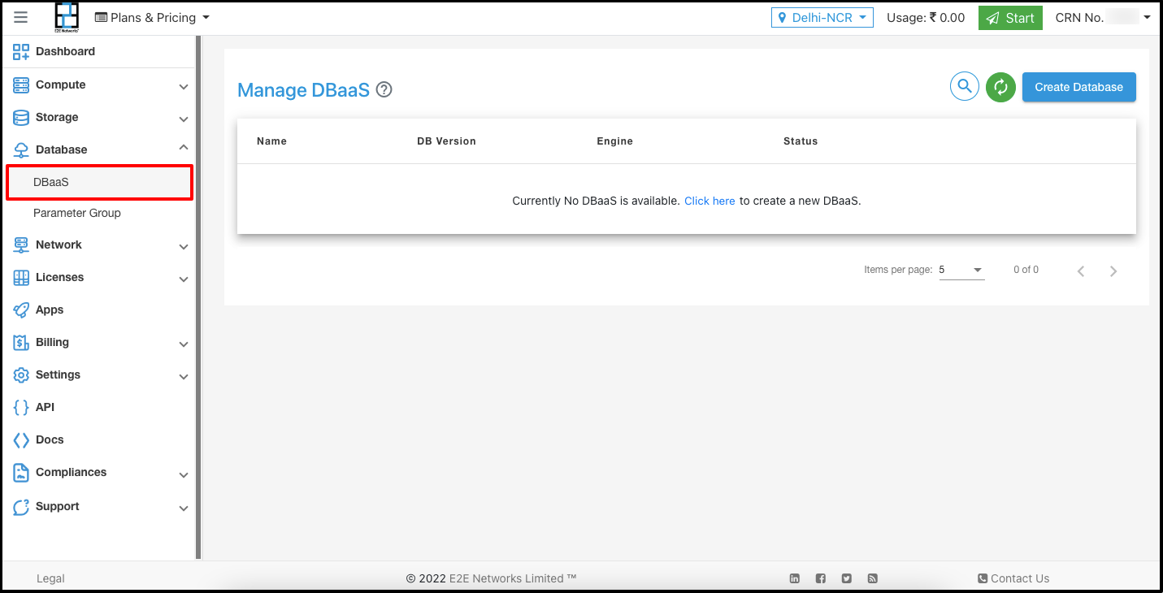Expand the Licenses chevron
Viewport: 1163px width, 593px height.
(x=184, y=279)
